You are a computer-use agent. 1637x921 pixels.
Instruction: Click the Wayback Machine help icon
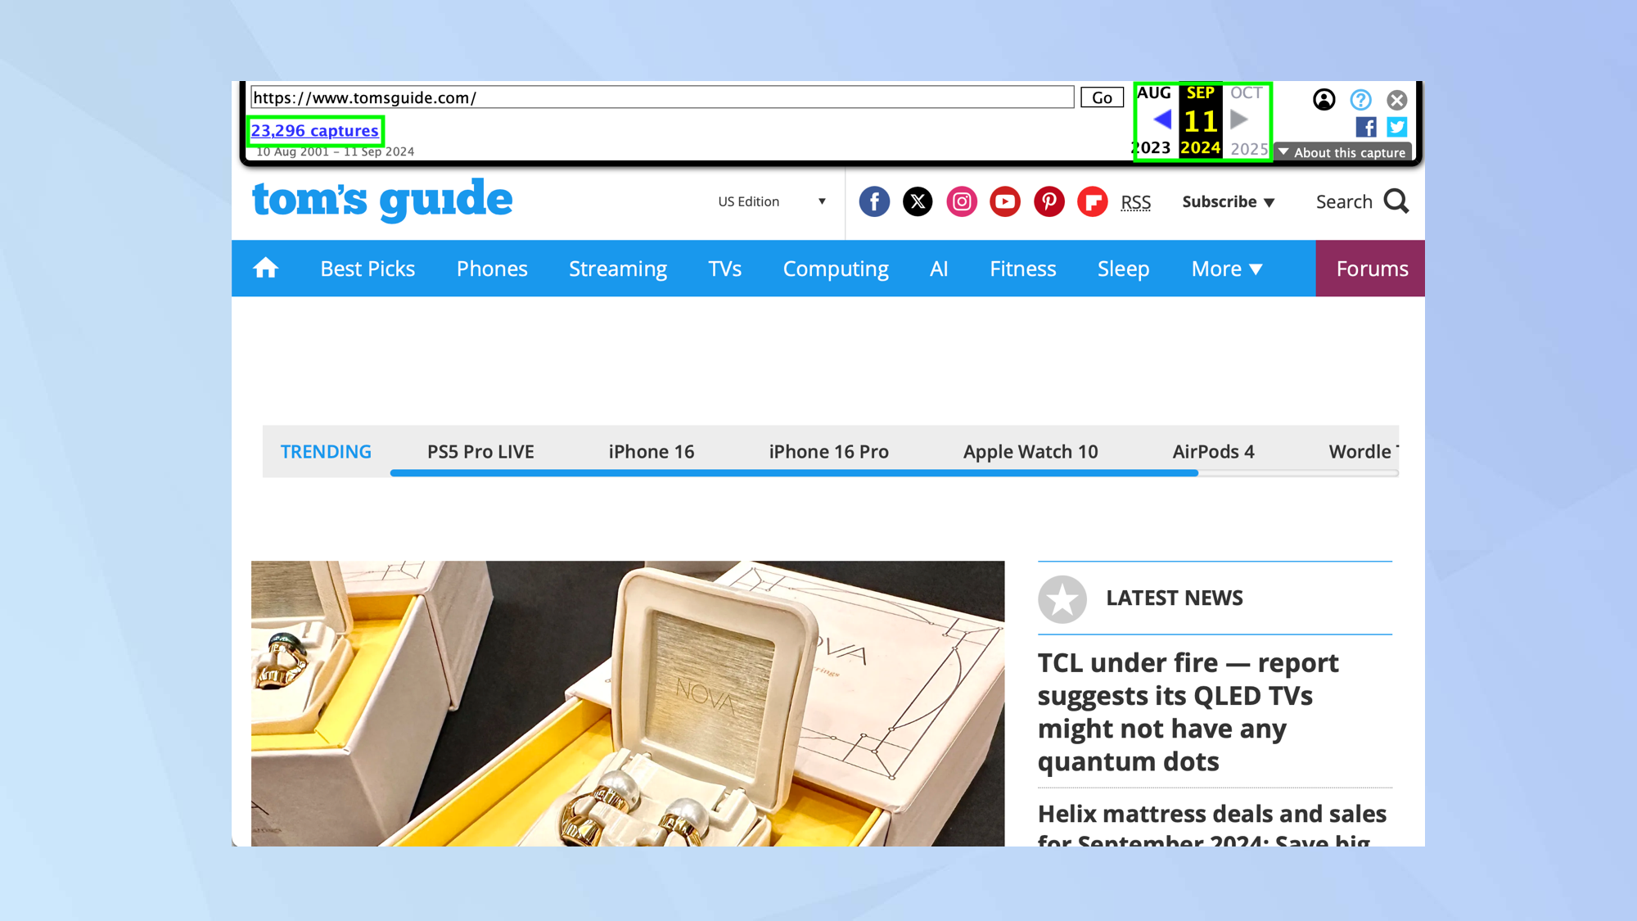(x=1360, y=100)
